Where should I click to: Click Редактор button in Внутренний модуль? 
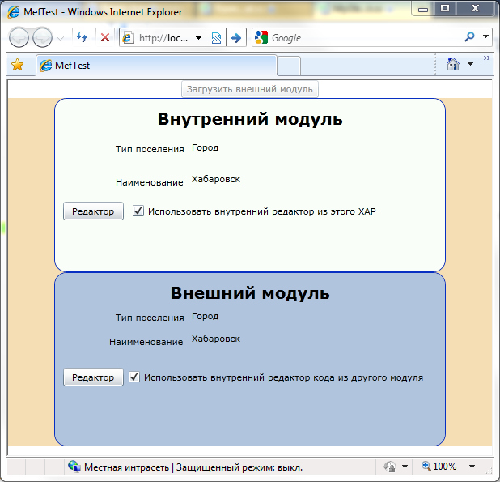[x=93, y=211]
